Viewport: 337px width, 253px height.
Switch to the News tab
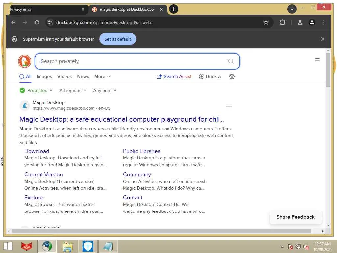[83, 76]
